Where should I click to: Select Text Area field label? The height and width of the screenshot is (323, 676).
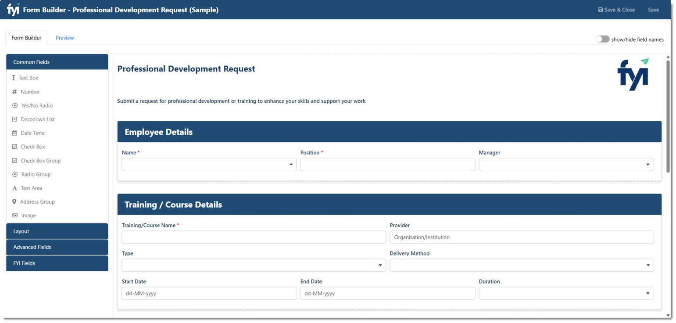tap(32, 188)
